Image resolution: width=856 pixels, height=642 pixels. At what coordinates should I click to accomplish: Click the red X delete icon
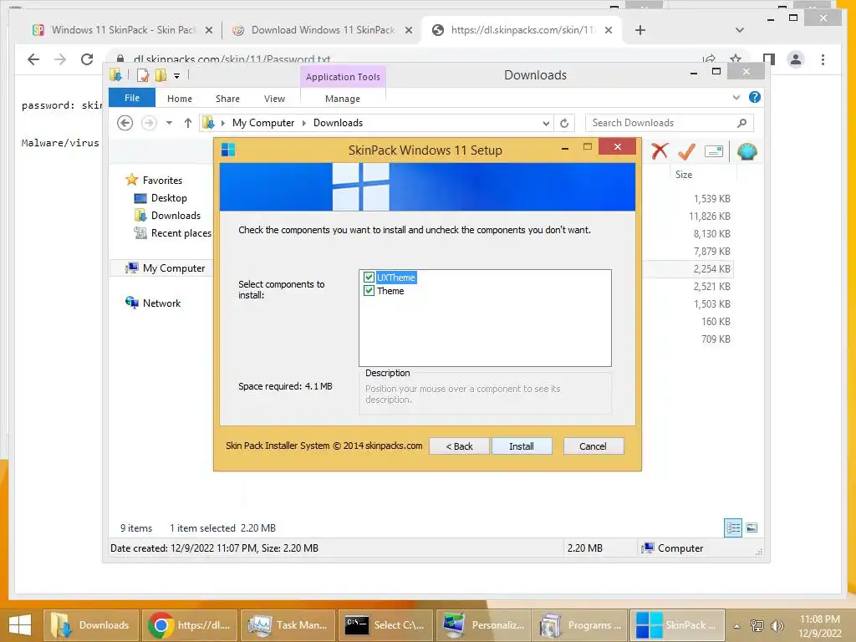[x=660, y=150]
